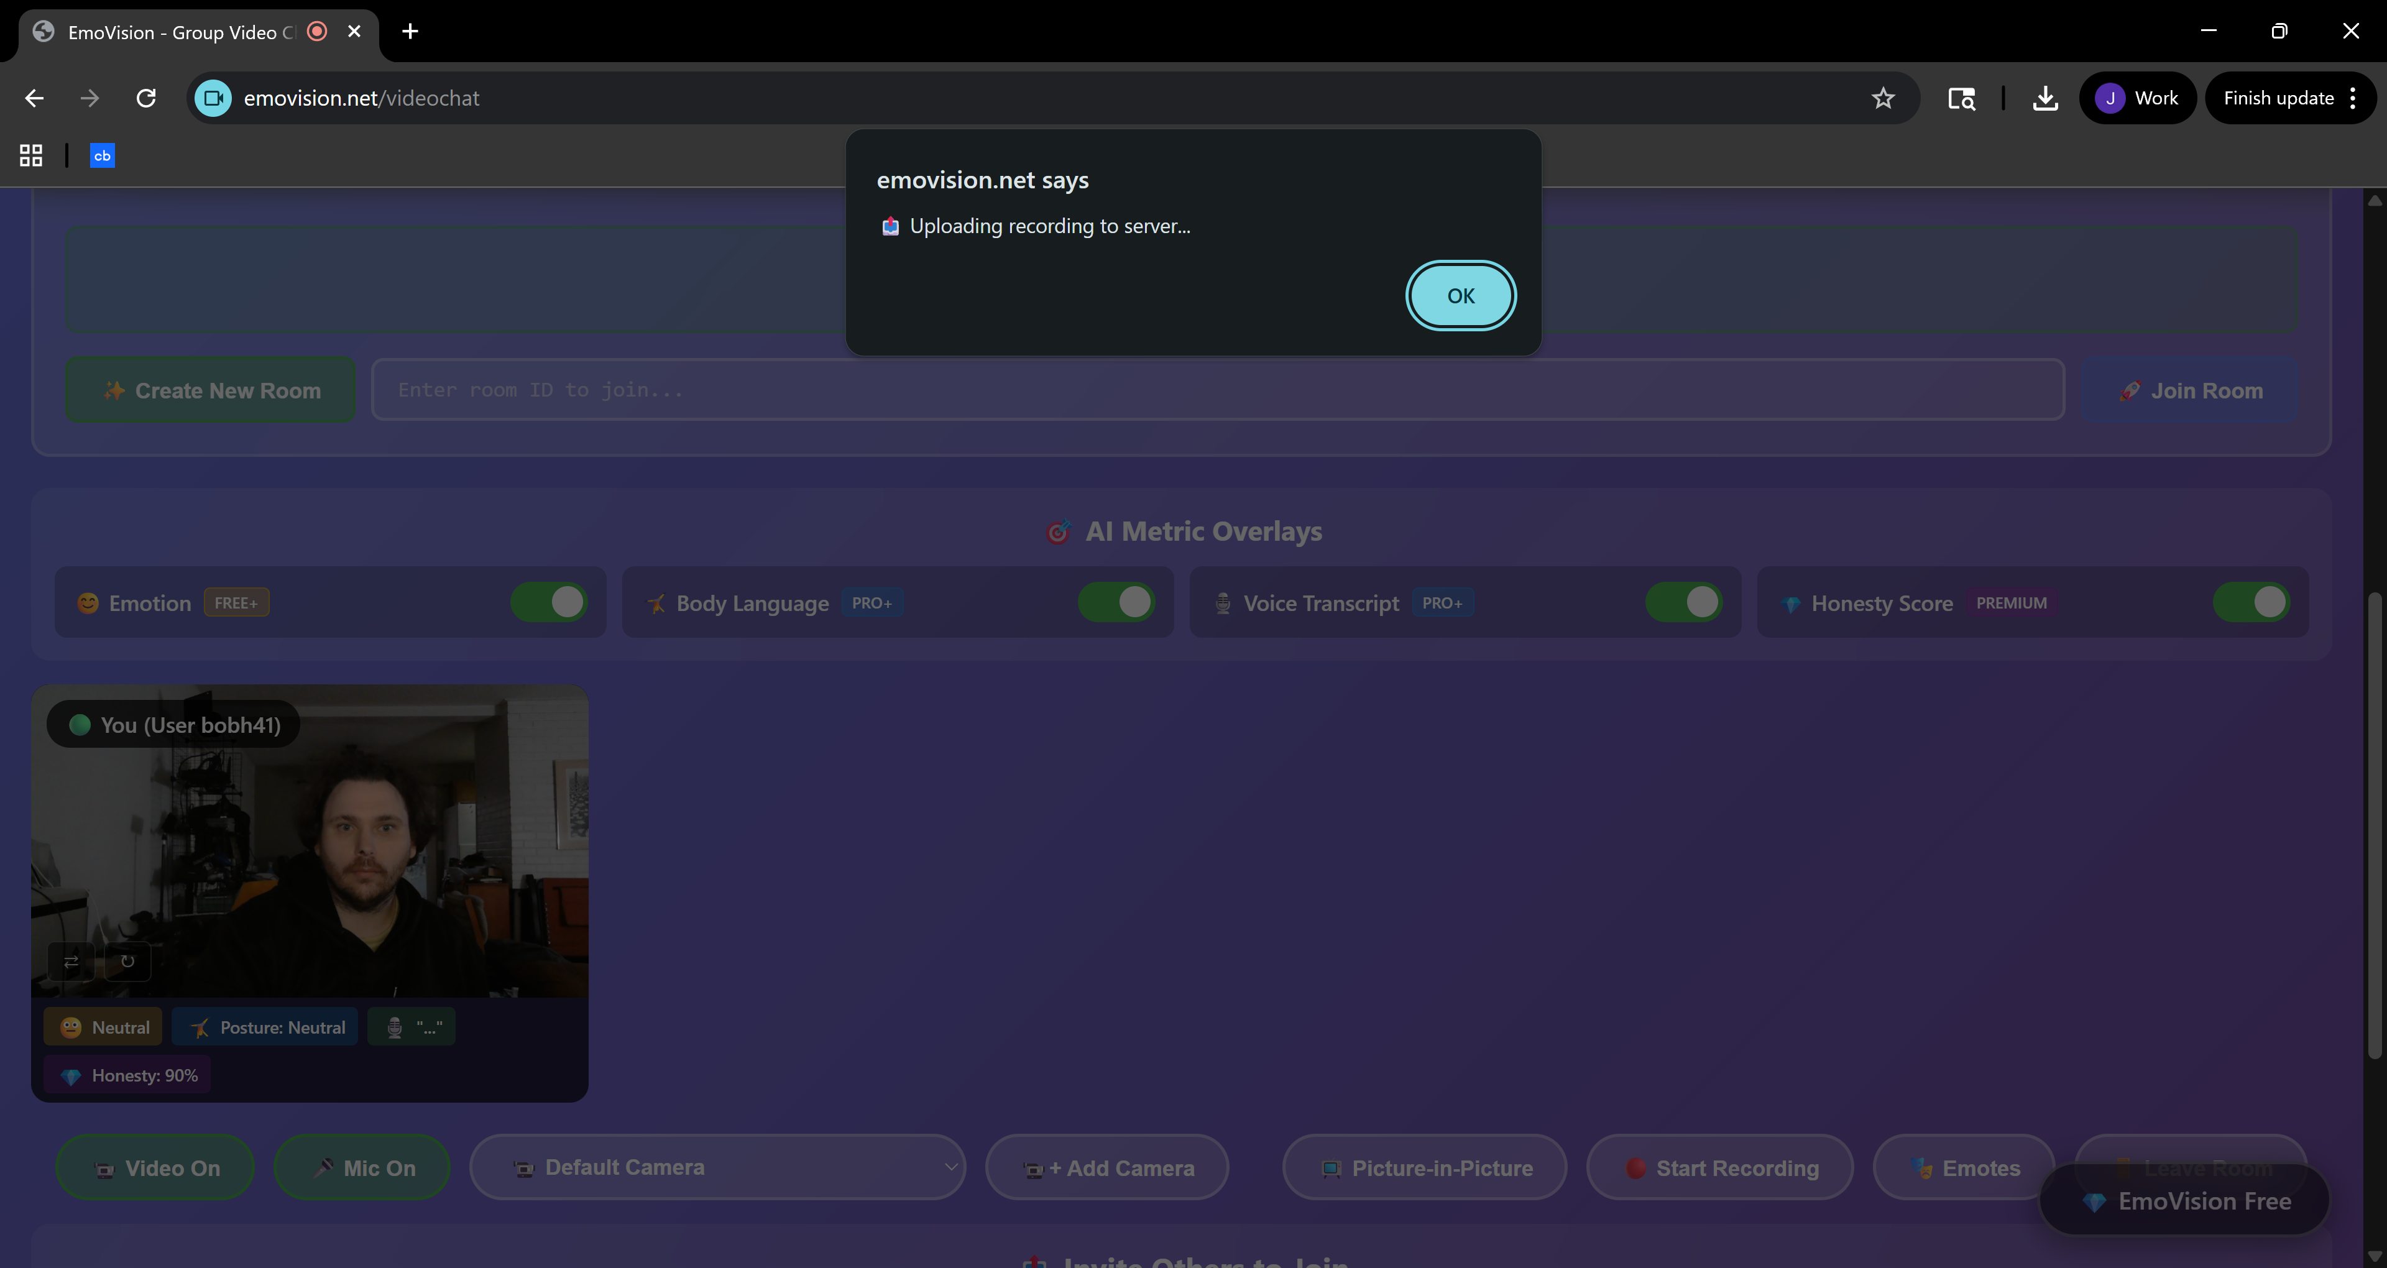Viewport: 2387px width, 1268px height.
Task: Click the refresh icon on your video preview
Action: tap(128, 962)
